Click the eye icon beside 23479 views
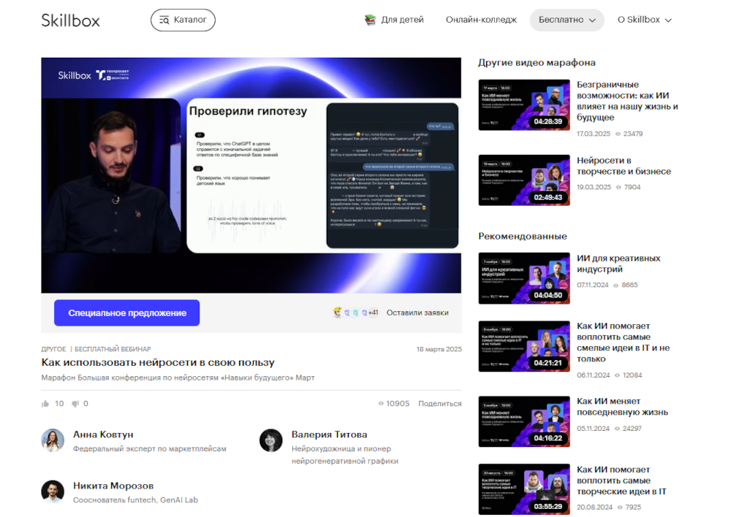Screen dimensions: 731x517 pyautogui.click(x=618, y=134)
